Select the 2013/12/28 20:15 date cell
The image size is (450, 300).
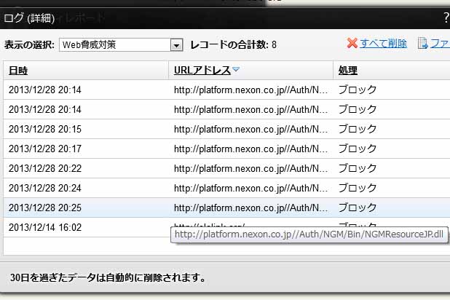coord(45,129)
